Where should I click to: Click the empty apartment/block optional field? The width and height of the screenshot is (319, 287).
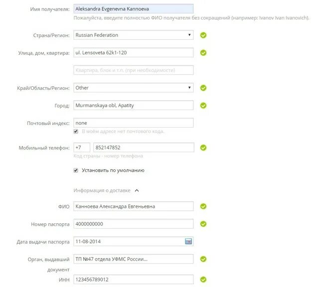[134, 70]
